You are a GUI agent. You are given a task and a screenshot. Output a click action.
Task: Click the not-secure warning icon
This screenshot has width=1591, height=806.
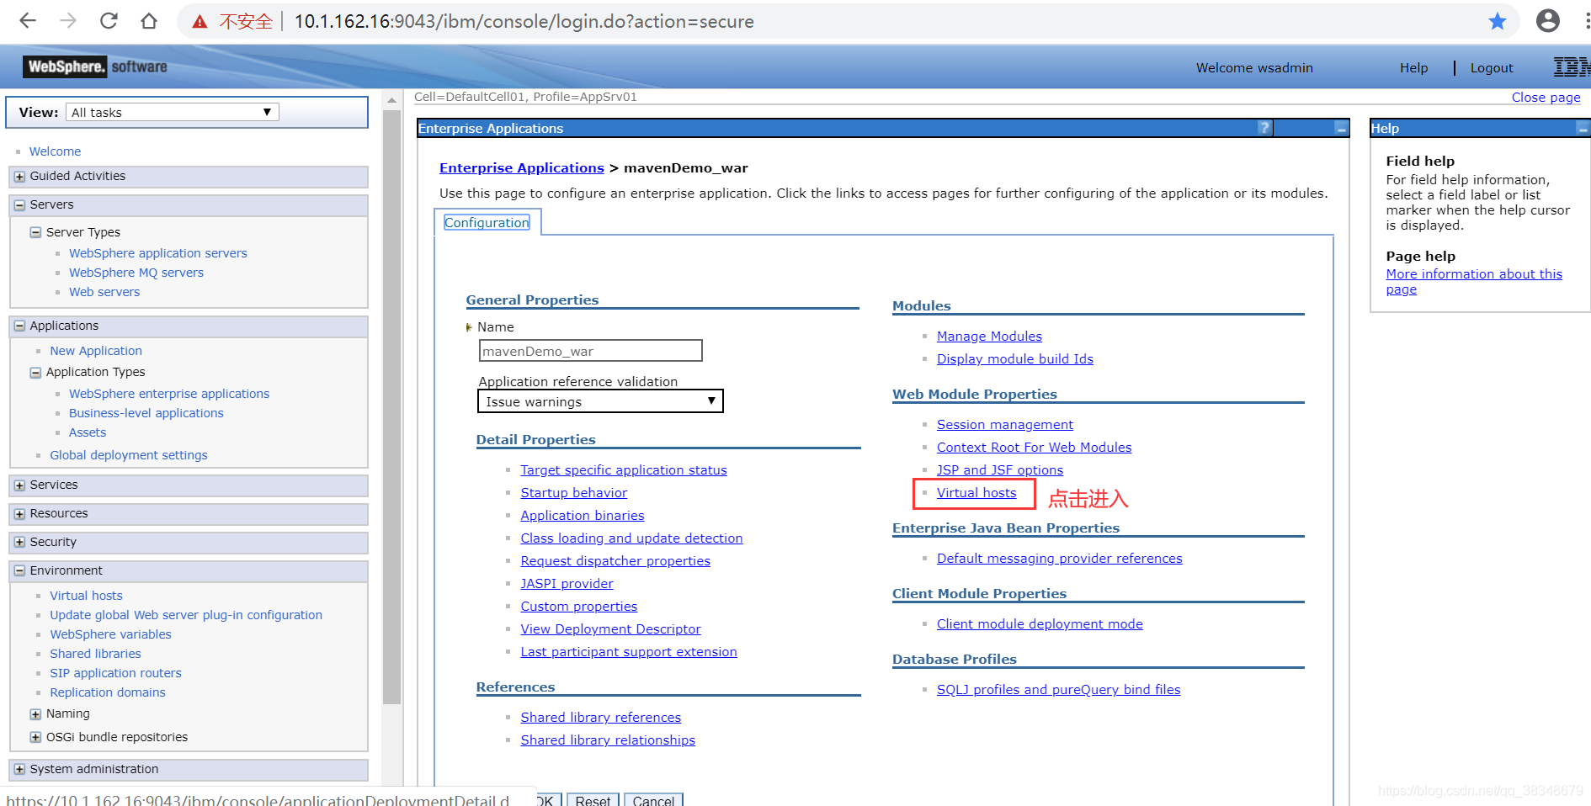coord(200,22)
